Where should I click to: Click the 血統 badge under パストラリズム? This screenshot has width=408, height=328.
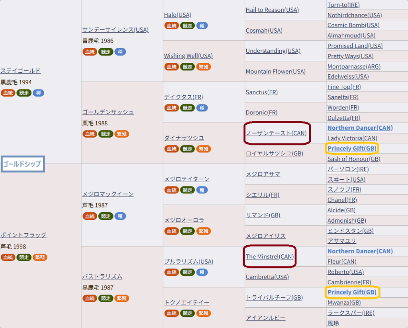(90, 298)
